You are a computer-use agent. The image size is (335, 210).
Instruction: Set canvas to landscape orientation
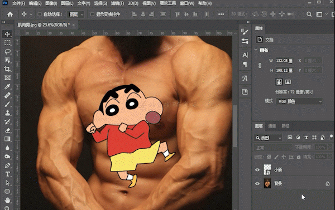(288, 82)
